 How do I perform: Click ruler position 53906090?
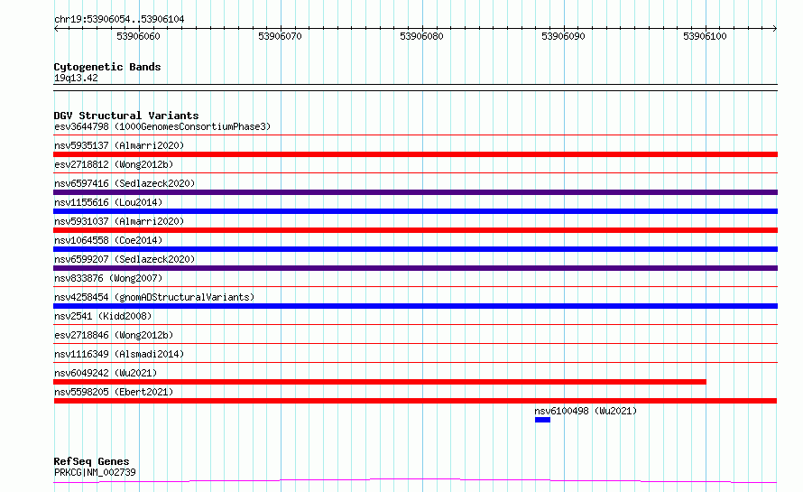(563, 36)
